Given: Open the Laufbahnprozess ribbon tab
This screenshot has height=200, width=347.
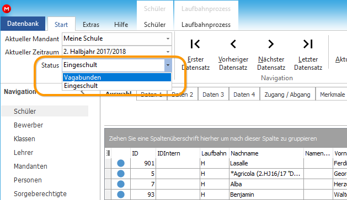Looking at the screenshot, I should [206, 25].
